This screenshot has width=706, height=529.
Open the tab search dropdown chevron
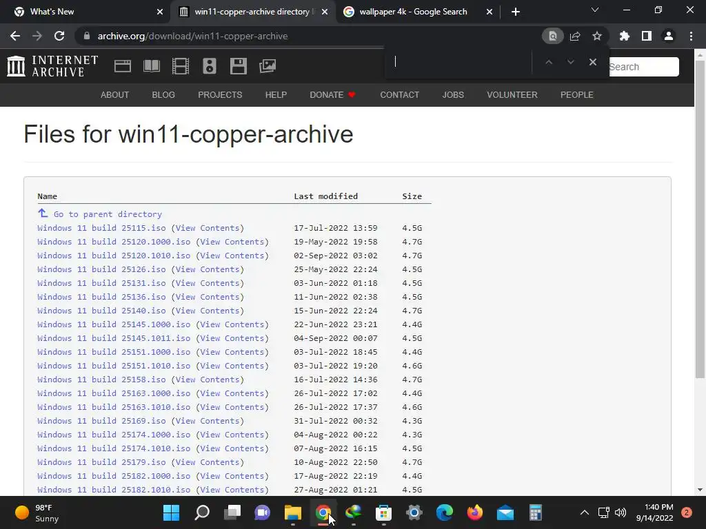[595, 10]
